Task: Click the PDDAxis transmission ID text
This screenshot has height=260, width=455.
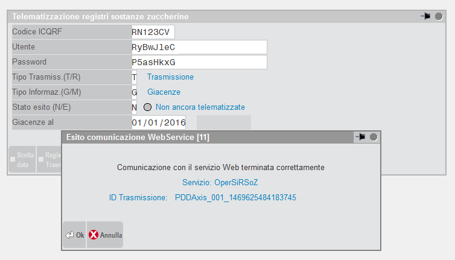Action: (235, 197)
